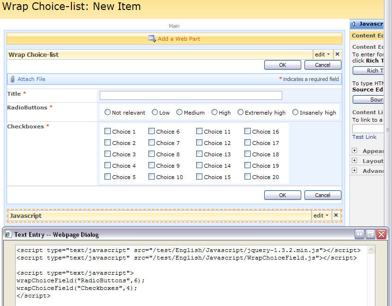Click the Add a Web Part icon
The image size is (392, 306).
coord(152,38)
